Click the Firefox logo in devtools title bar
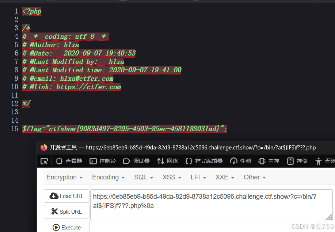 click(x=44, y=147)
